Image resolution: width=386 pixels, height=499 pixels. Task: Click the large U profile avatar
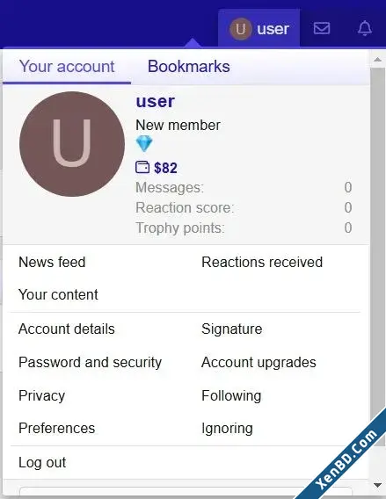[x=72, y=144]
